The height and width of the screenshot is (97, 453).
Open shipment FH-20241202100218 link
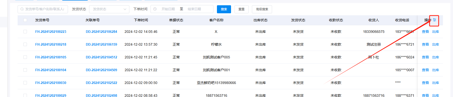tap(51, 44)
